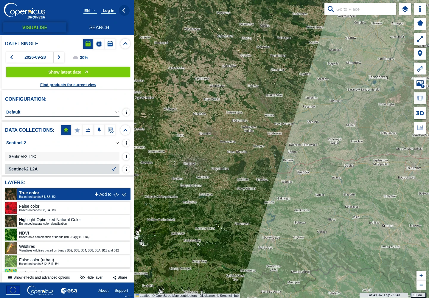Open Find products for current view link
The height and width of the screenshot is (298, 429).
click(68, 85)
